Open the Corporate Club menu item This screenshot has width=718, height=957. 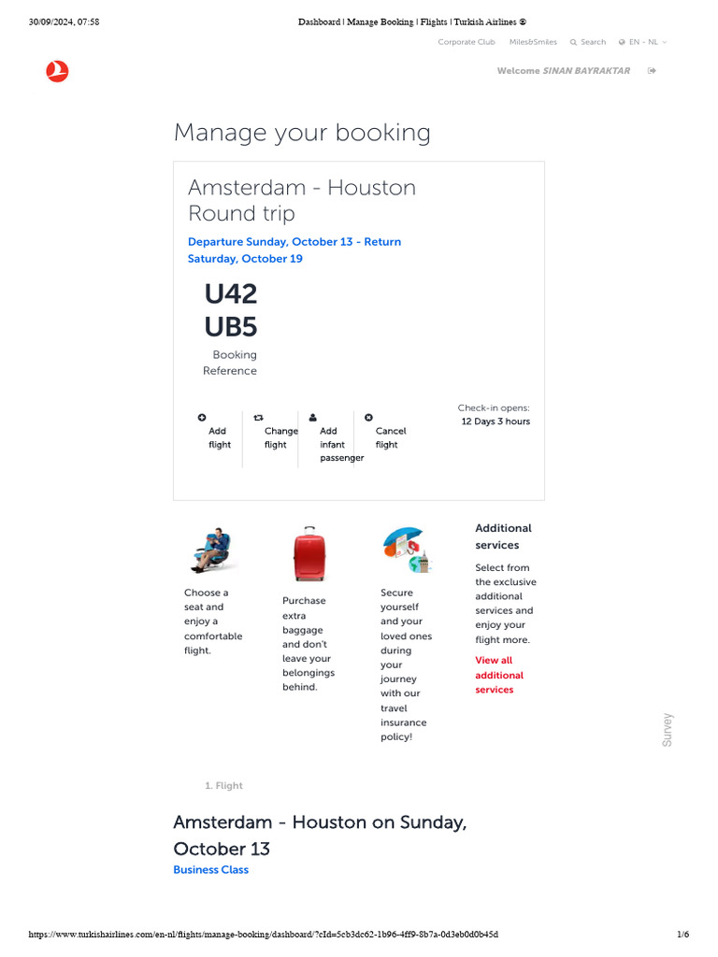coord(467,42)
